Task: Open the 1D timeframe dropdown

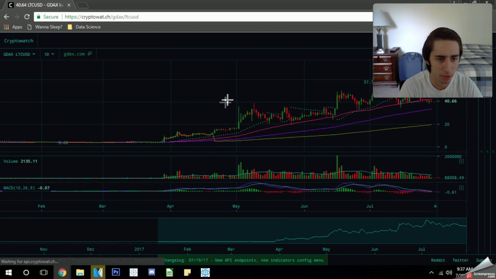Action: click(x=49, y=54)
